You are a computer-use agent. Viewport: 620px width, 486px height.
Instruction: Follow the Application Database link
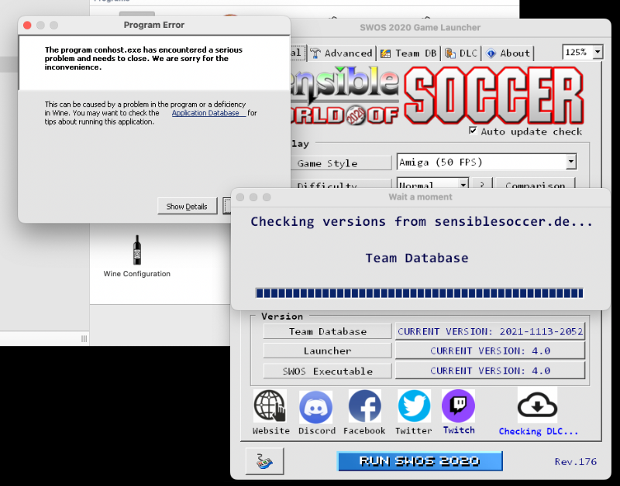click(x=208, y=113)
